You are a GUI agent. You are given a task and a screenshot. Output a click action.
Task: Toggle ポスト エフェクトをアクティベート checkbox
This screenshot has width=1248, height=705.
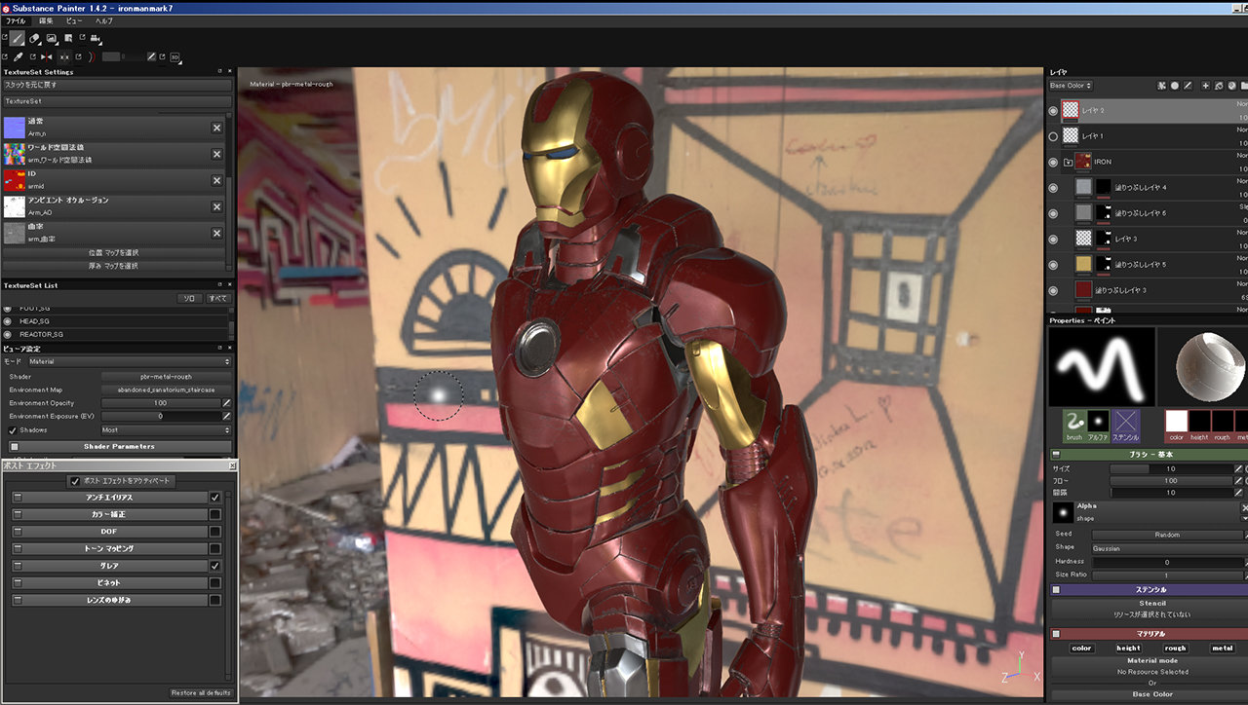(75, 481)
